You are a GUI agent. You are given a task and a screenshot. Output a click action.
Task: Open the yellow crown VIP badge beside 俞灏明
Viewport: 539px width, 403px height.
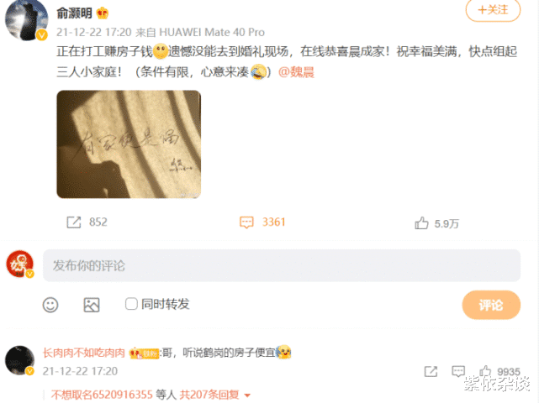103,13
